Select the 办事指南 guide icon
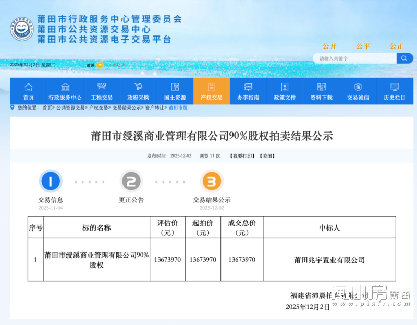Viewport: 417px width, 325px height. [x=248, y=86]
